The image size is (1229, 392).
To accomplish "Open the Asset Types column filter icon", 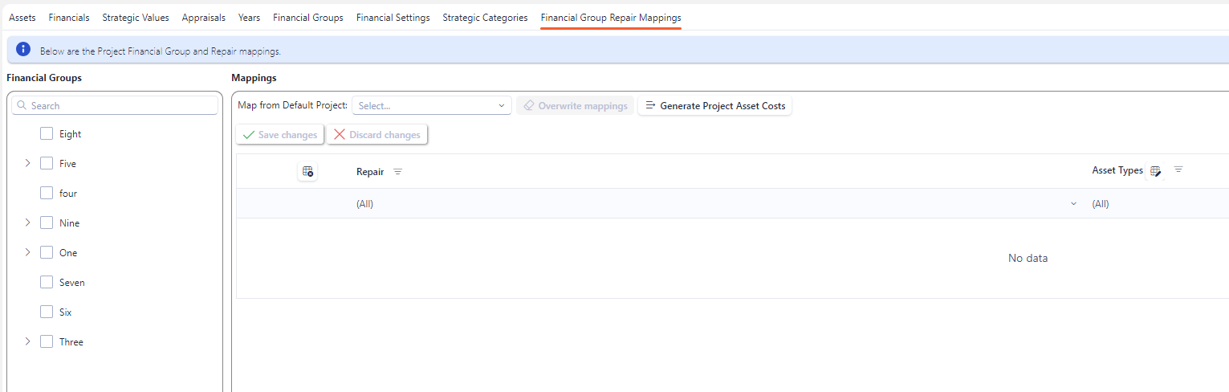I will click(1178, 169).
